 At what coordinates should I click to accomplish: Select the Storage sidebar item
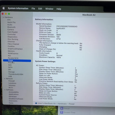coord(11,72)
